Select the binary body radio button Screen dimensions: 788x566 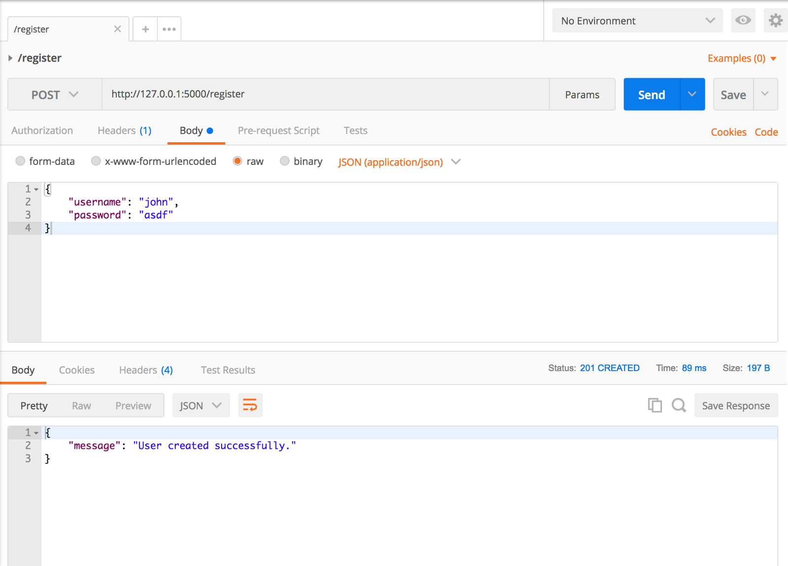[285, 161]
